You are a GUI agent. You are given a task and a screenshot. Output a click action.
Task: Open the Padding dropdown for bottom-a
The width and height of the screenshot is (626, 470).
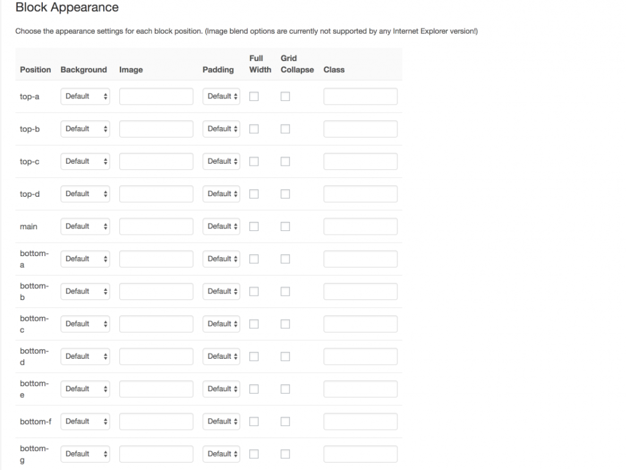(221, 259)
